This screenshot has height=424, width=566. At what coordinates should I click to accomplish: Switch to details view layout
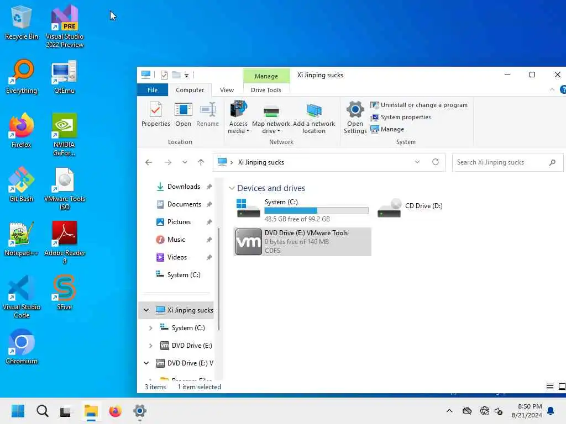pos(550,386)
